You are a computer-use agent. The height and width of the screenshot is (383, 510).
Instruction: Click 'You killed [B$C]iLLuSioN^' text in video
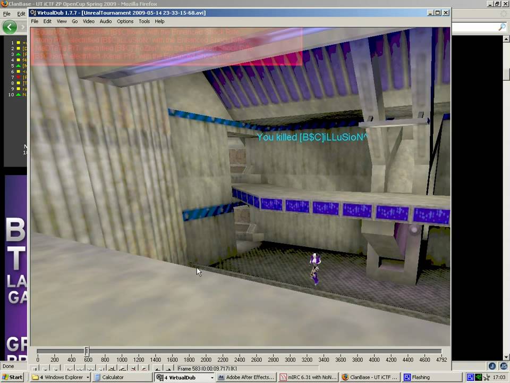click(x=312, y=137)
